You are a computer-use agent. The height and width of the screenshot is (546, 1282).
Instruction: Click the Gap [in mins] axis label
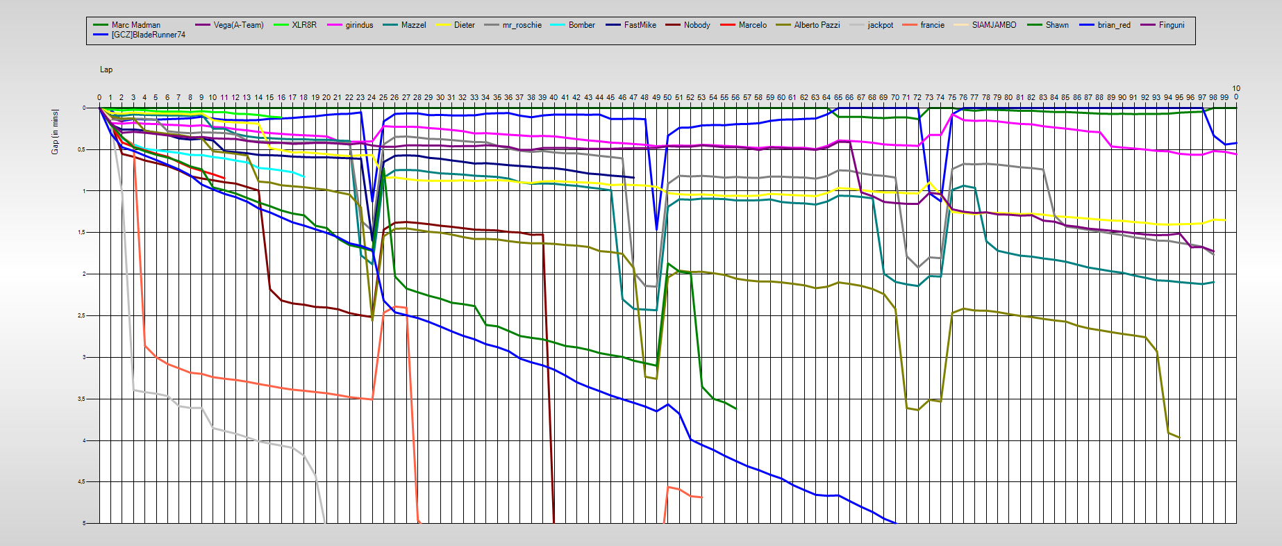click(55, 131)
